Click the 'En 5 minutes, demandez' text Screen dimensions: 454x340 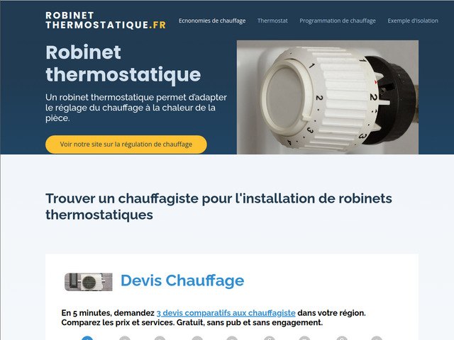(x=108, y=313)
